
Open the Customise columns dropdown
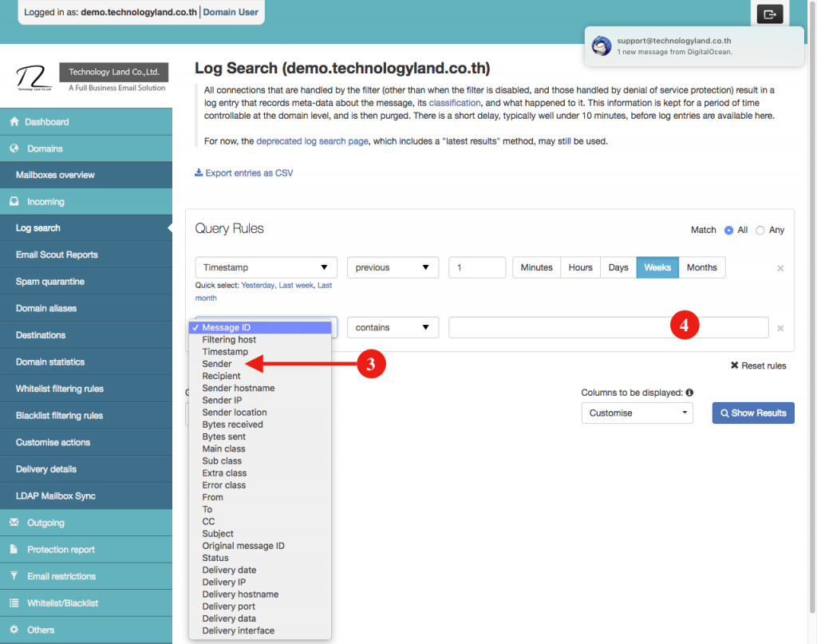(637, 413)
